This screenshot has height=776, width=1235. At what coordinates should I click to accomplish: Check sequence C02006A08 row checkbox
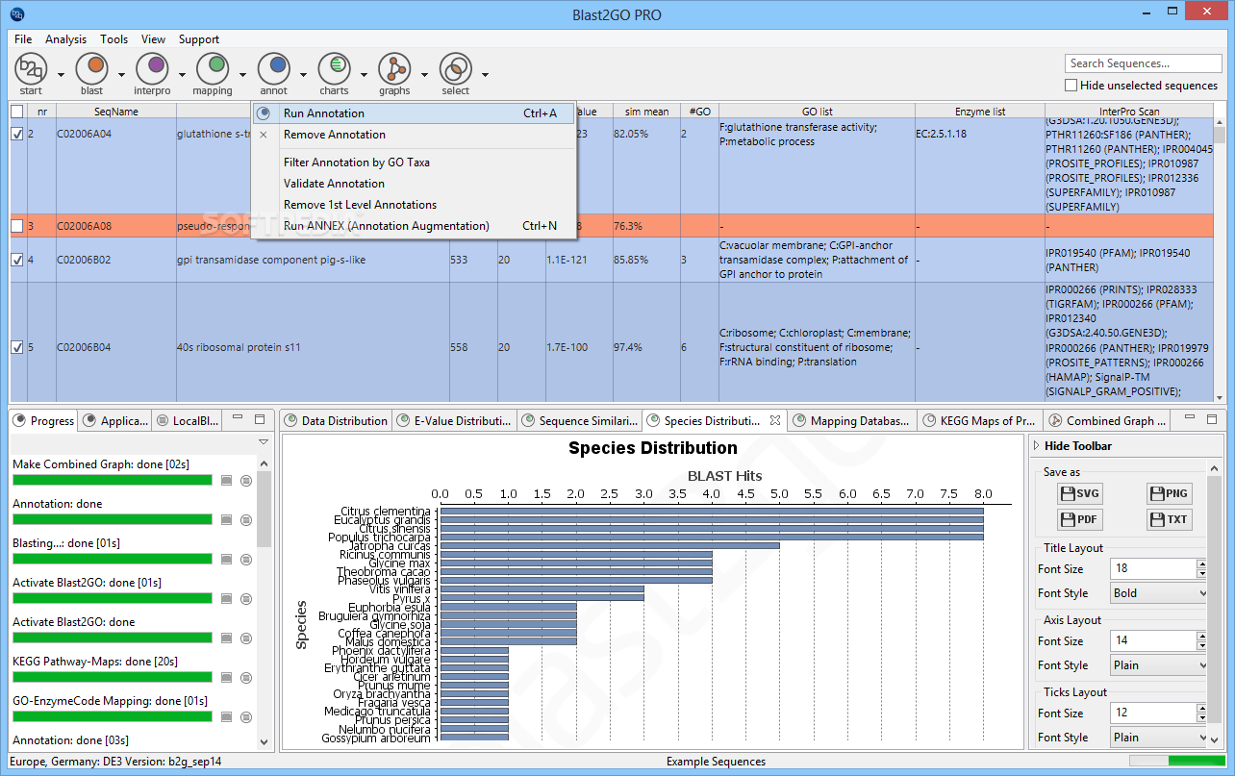click(x=16, y=226)
